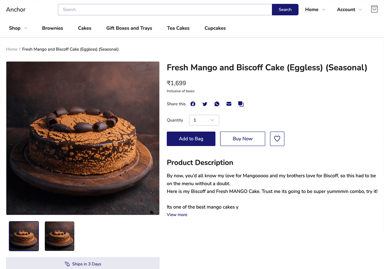Add cake to wishlist heart

click(x=277, y=139)
